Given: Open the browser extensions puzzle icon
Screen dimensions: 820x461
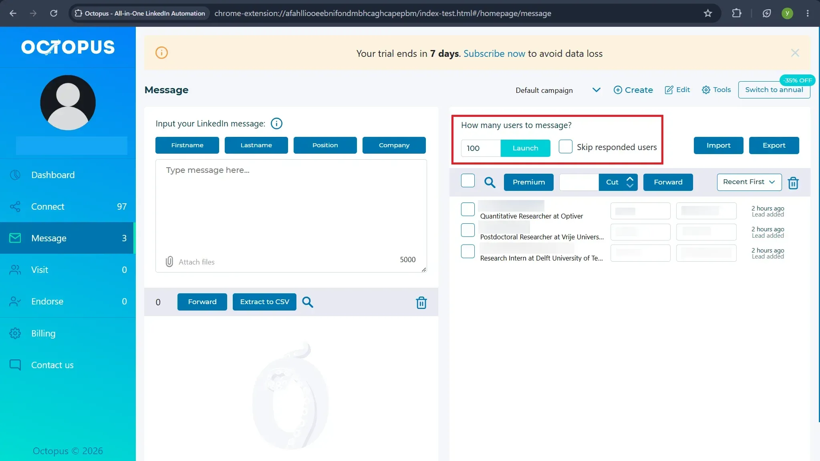Looking at the screenshot, I should click(x=736, y=13).
